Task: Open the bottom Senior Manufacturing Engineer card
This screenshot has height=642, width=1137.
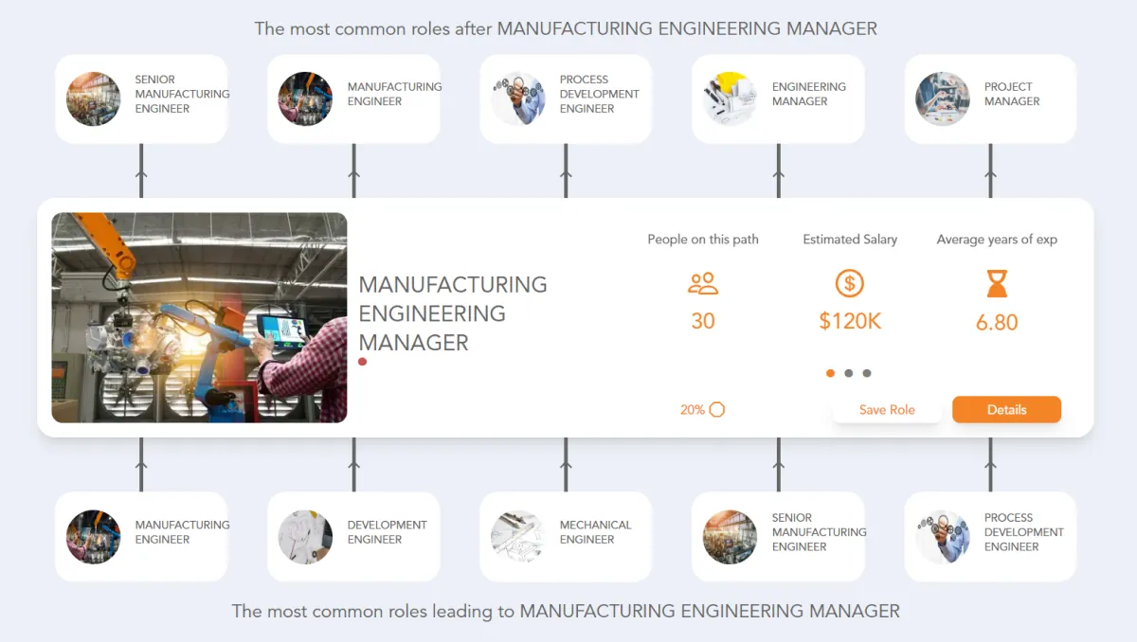Action: [778, 537]
